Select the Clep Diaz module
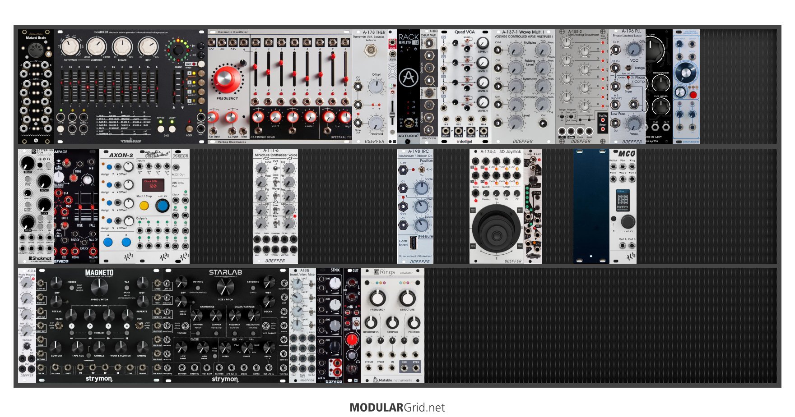 pyautogui.click(x=533, y=206)
